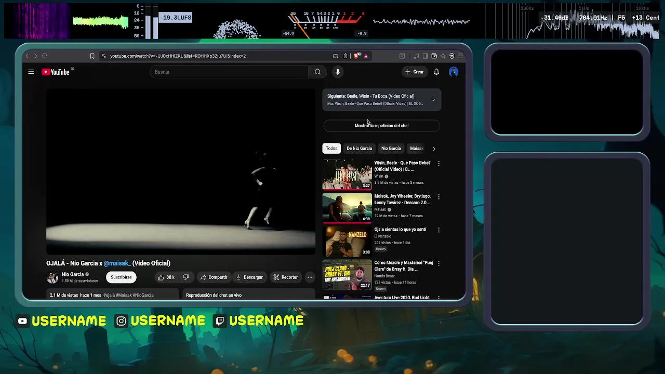Expand the Siguiente playlist panel chevron
Viewport: 665px width, 374px height.
(x=433, y=100)
